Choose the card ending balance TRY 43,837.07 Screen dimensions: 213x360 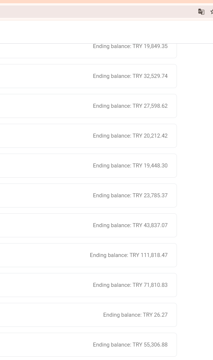[88, 225]
